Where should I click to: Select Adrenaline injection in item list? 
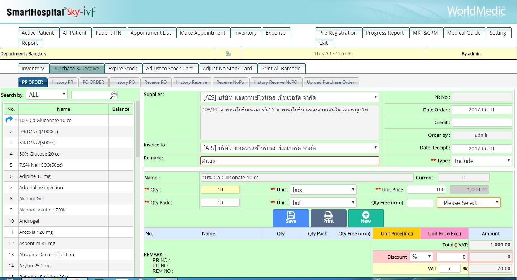[68, 187]
